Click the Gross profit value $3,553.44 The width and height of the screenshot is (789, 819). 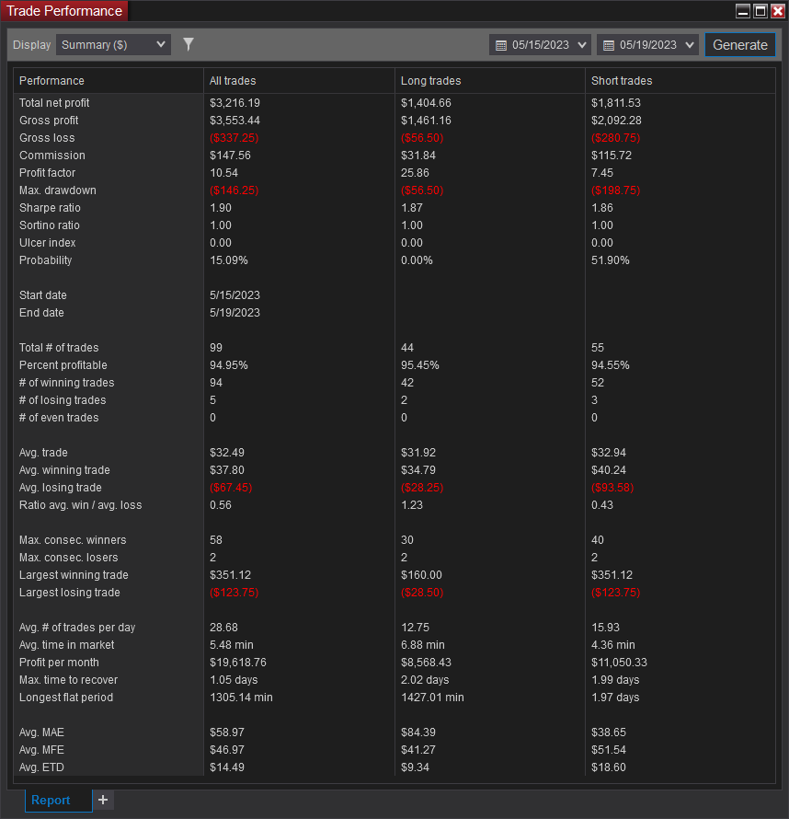[234, 121]
